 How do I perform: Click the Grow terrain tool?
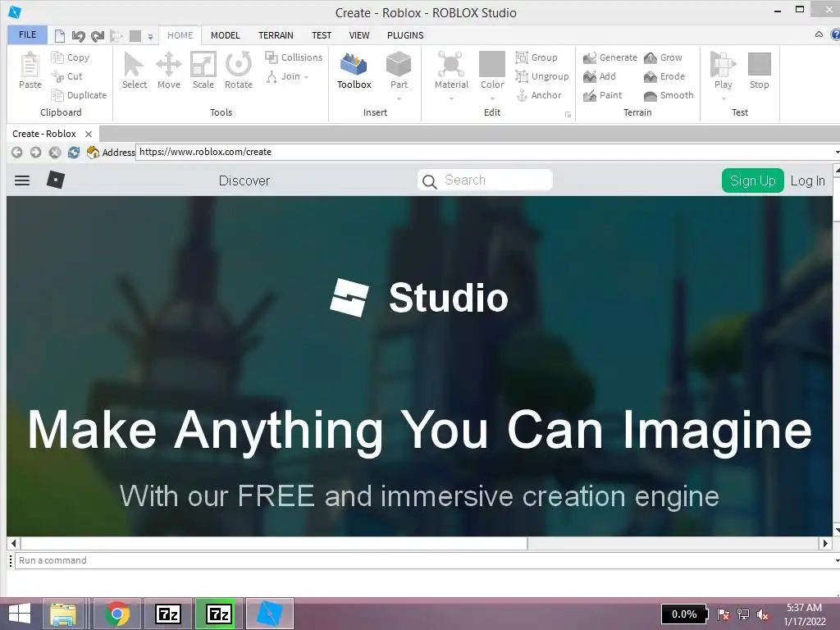coord(663,57)
